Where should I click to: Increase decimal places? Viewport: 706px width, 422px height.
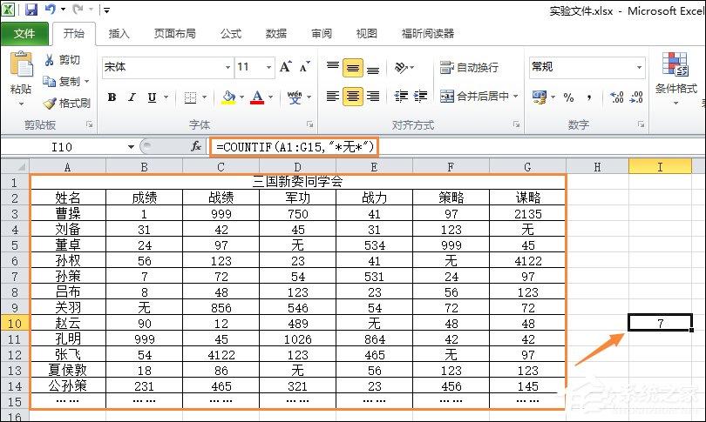tap(616, 97)
